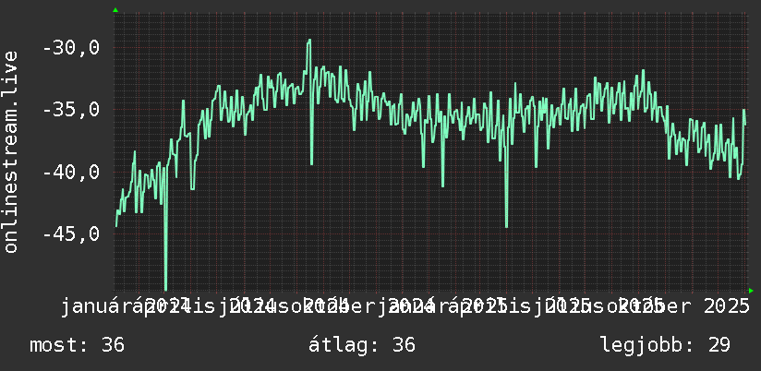Click the 'átlag: 36' statistic

pyautogui.click(x=362, y=345)
